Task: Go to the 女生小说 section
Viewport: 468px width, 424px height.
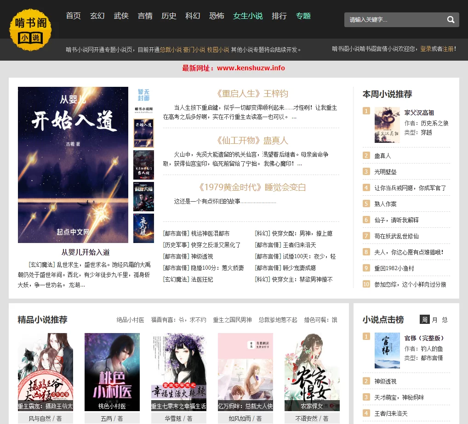Action: coord(248,16)
